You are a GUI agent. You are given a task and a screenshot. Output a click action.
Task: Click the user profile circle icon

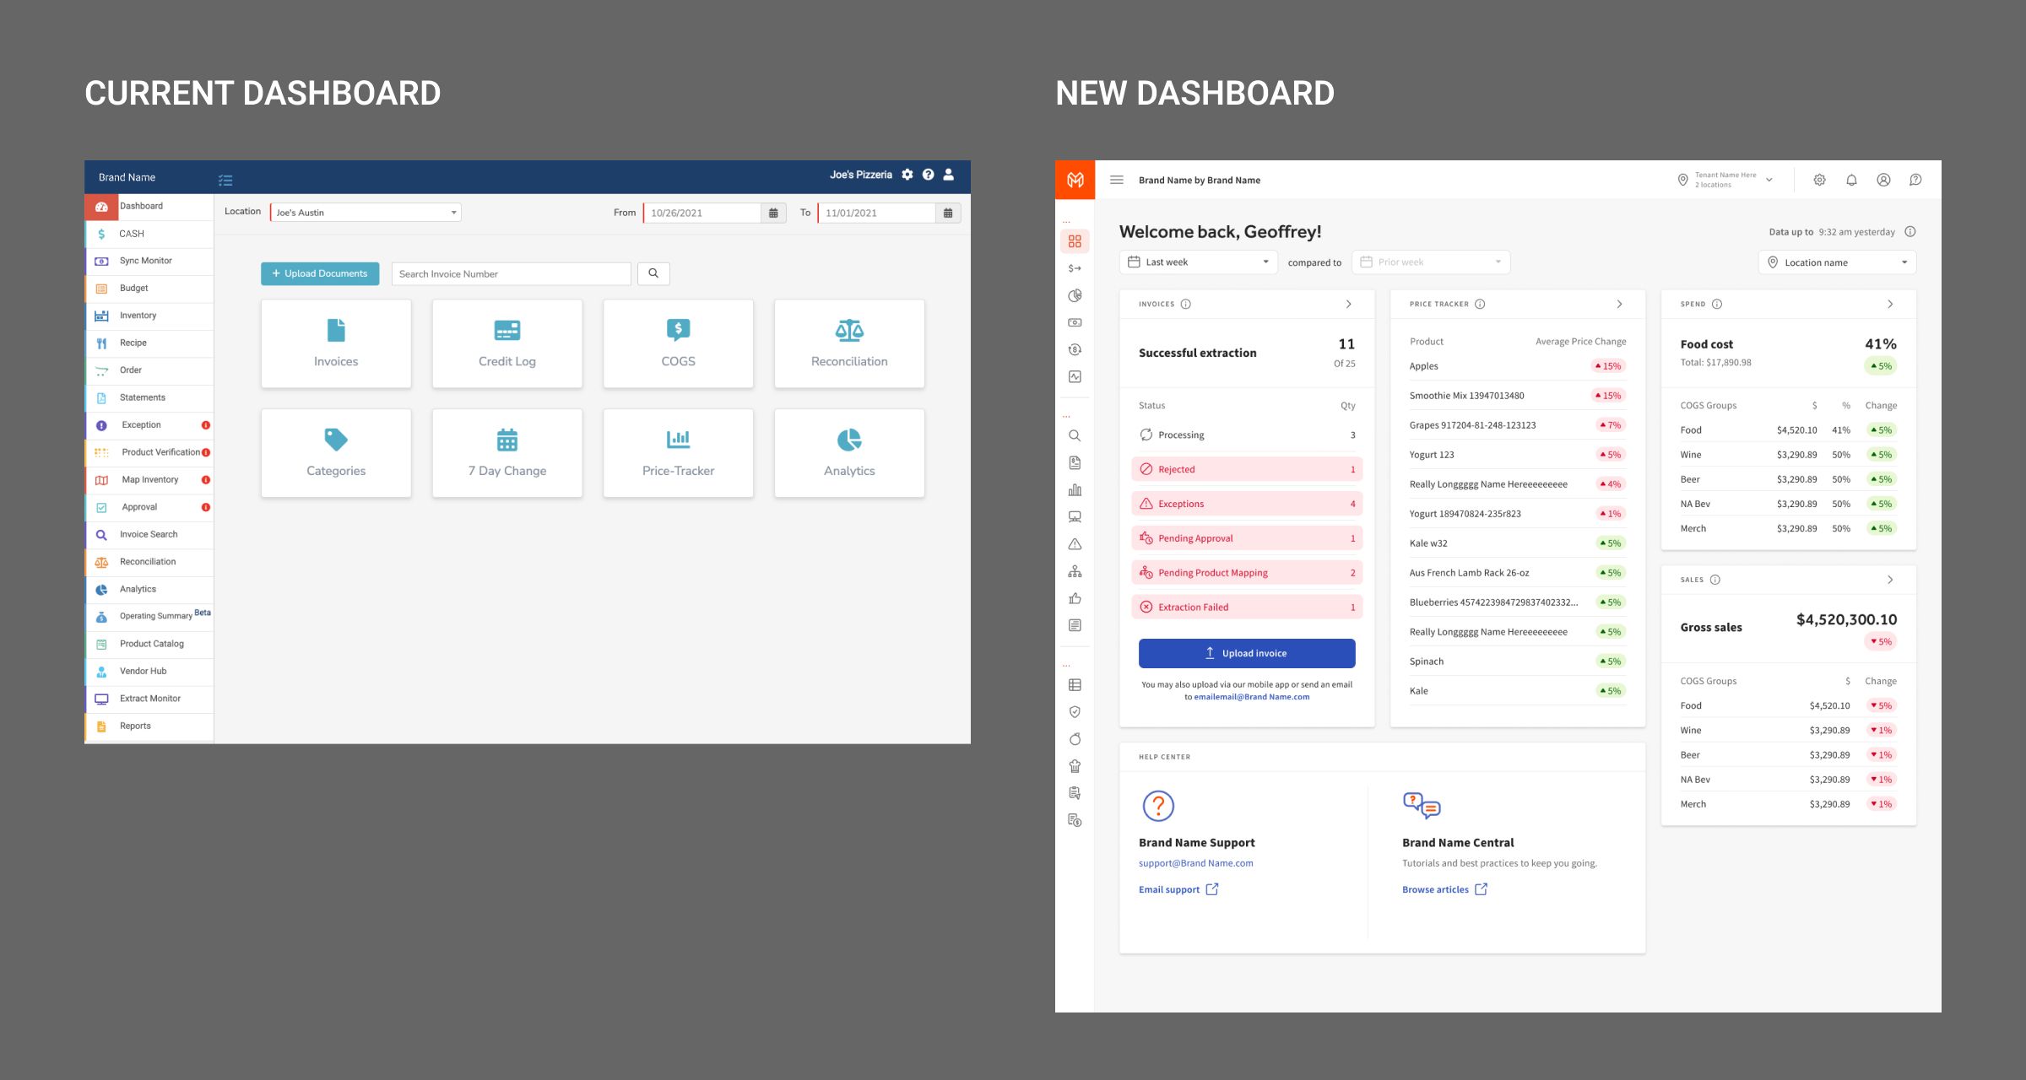pyautogui.click(x=1883, y=180)
